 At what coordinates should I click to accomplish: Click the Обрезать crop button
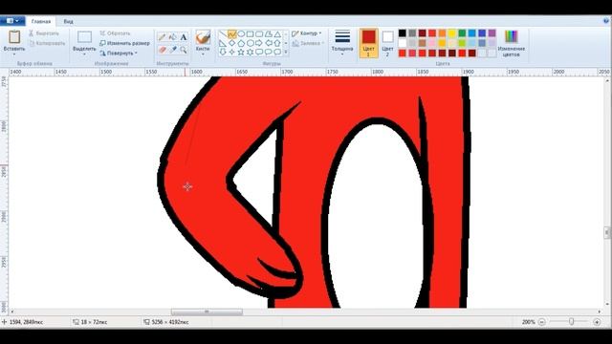point(115,33)
